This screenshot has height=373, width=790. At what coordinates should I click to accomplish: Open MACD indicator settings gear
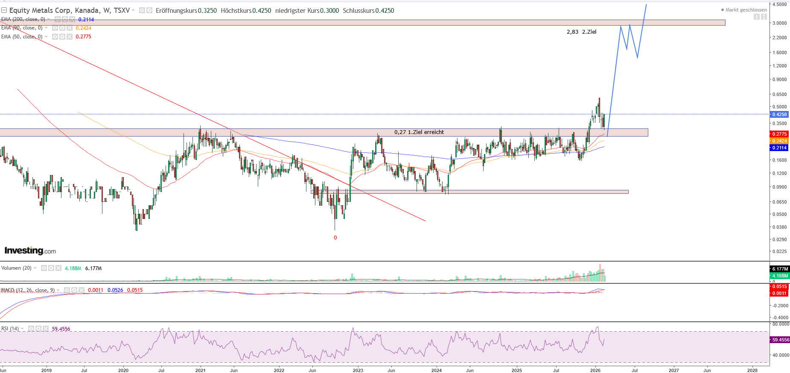[74, 290]
